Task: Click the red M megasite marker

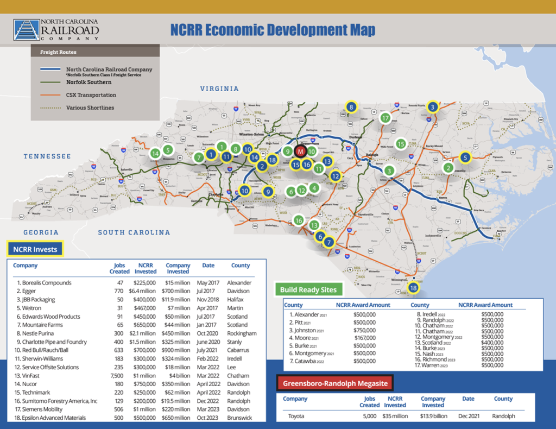Action: click(300, 151)
